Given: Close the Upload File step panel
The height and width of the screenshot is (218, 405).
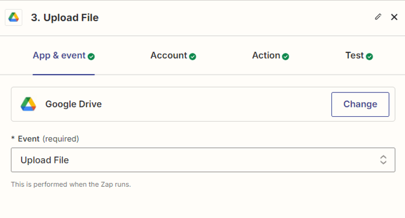Looking at the screenshot, I should pyautogui.click(x=394, y=17).
